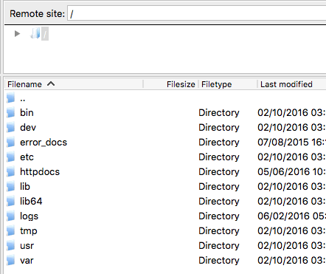Sort by the Last modified column header
This screenshot has width=326, height=274.
pos(286,84)
